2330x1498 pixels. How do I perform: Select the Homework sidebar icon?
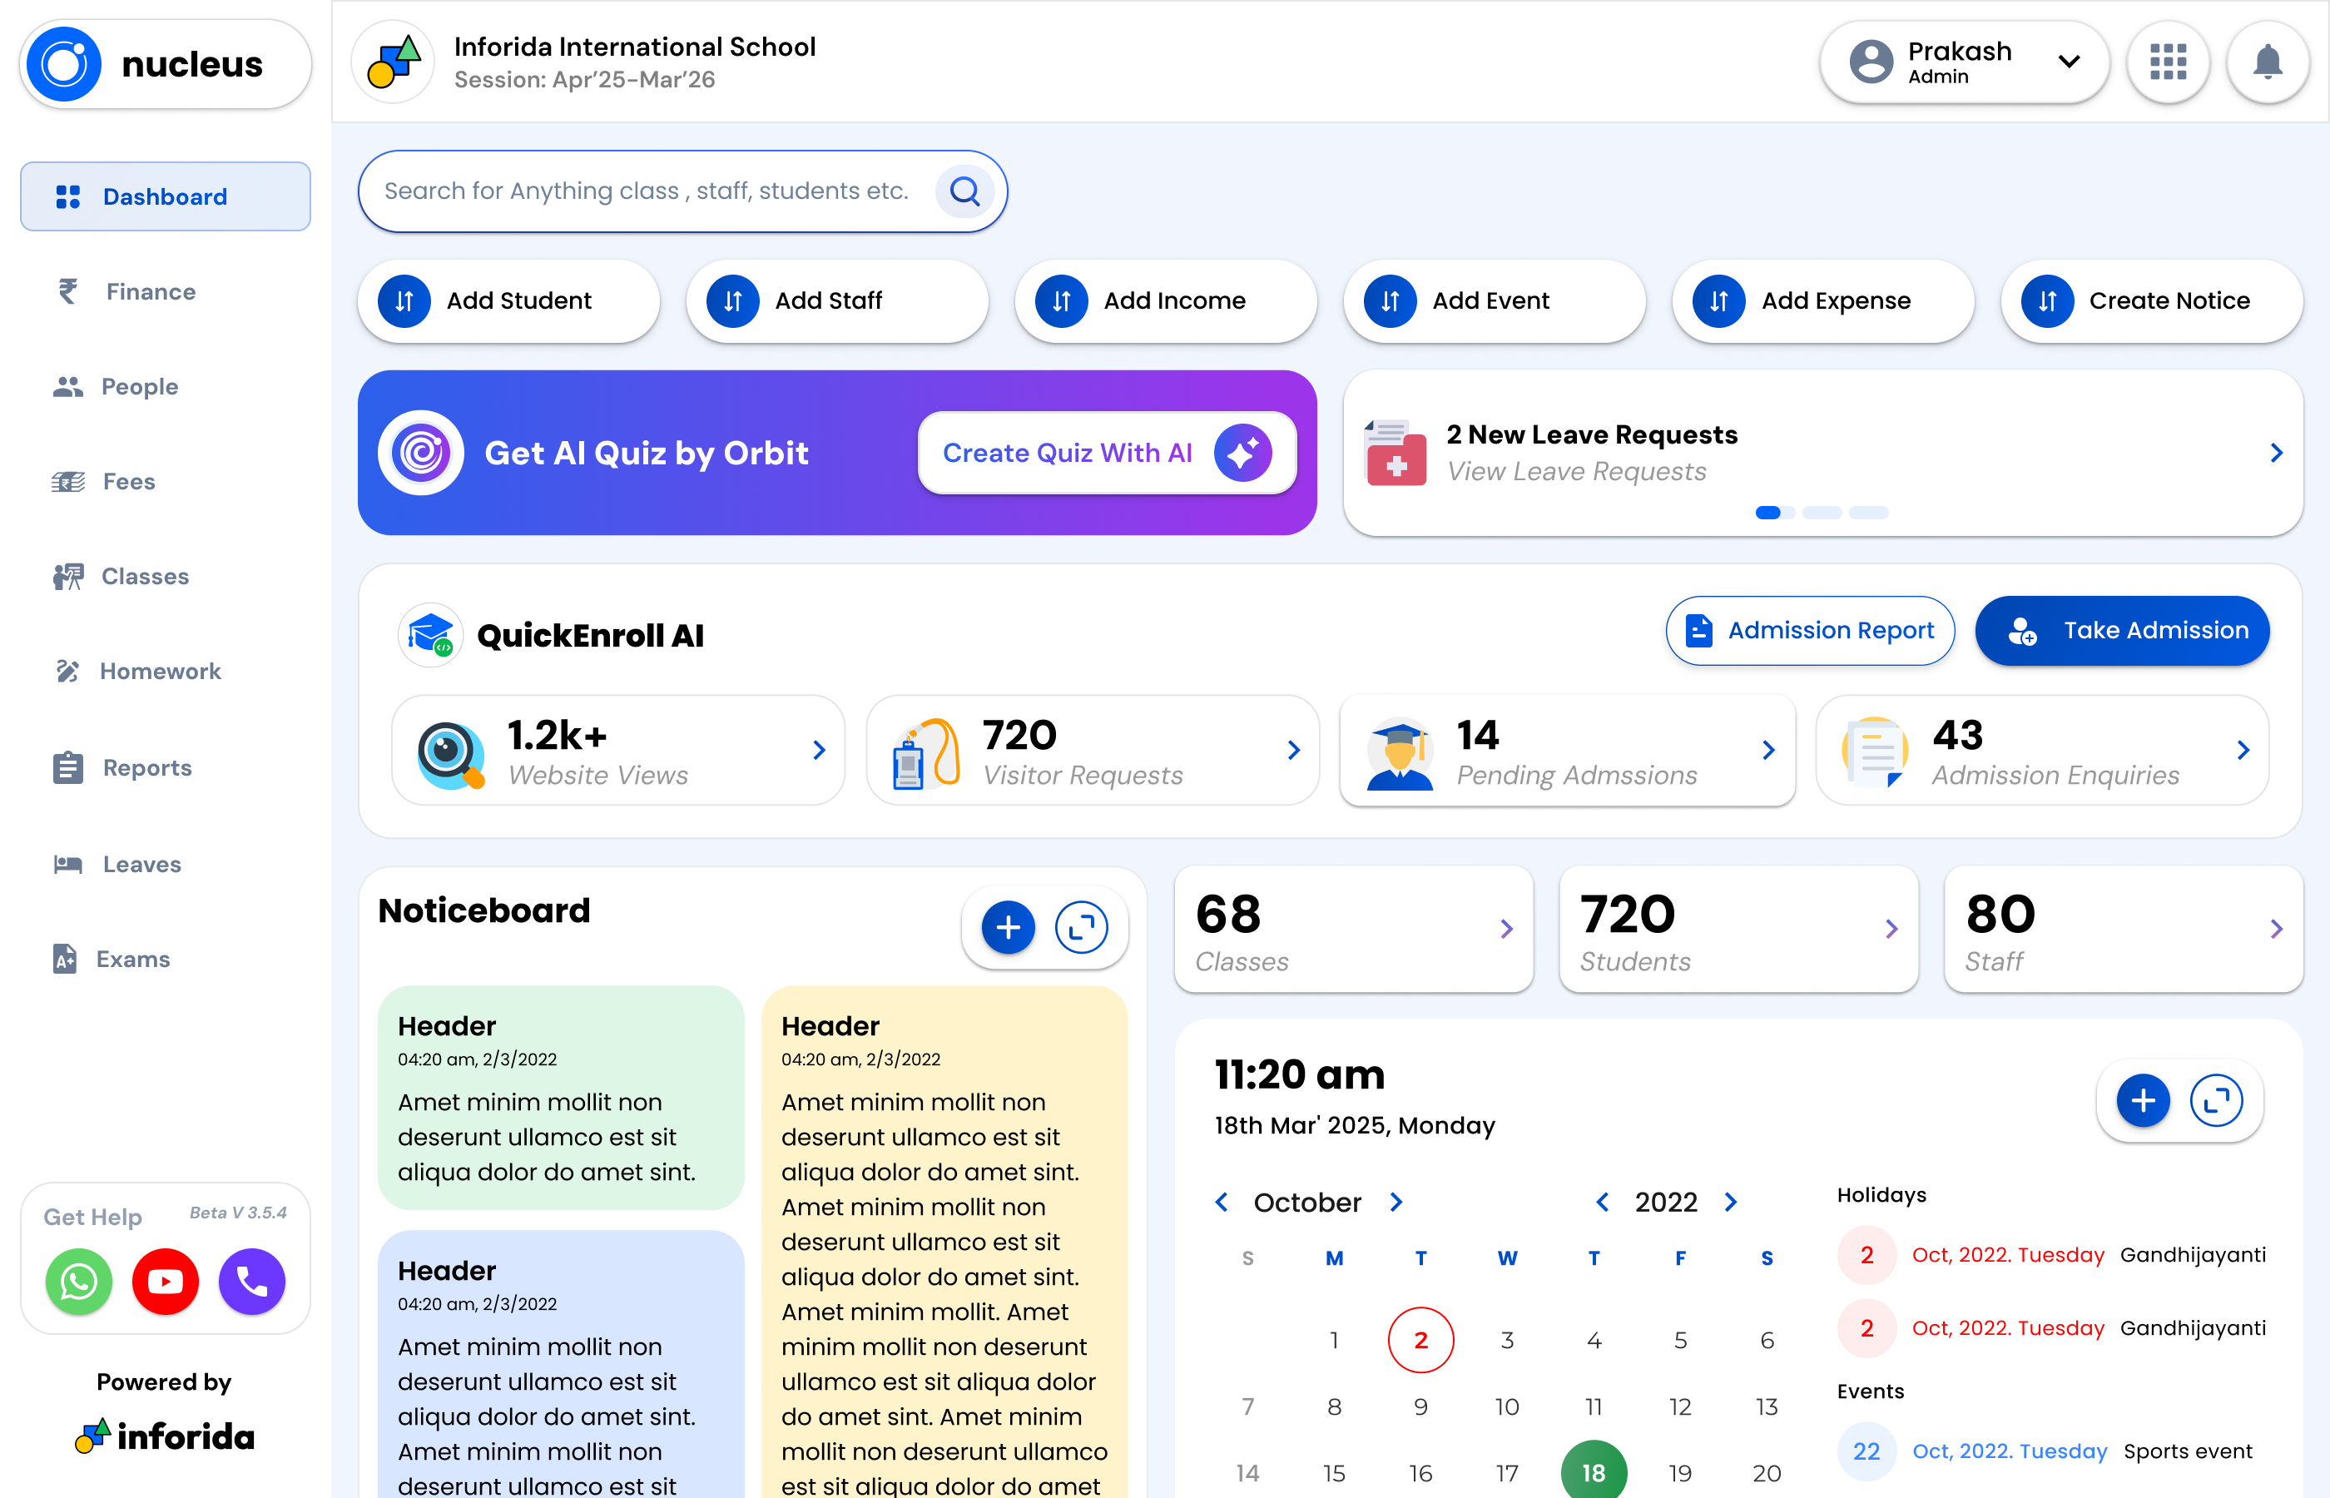[x=68, y=671]
